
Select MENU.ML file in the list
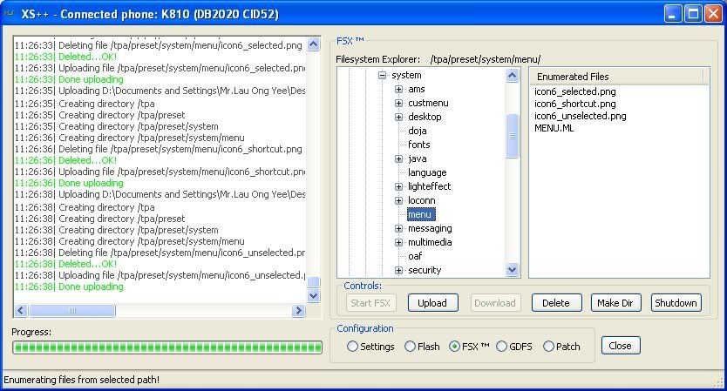554,128
